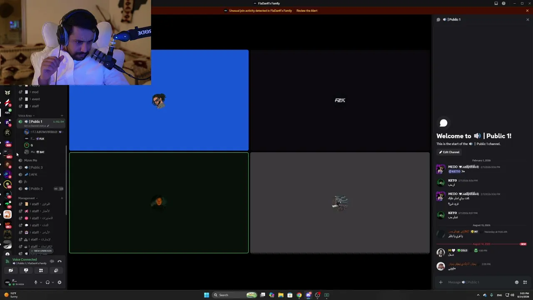Select the voice user with the FLK tag
Image resolution: width=533 pixels, height=300 pixels.
click(43, 139)
